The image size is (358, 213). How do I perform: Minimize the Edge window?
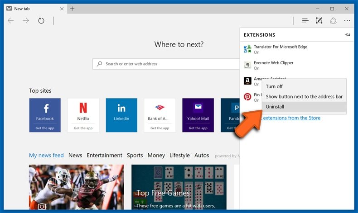318,9
